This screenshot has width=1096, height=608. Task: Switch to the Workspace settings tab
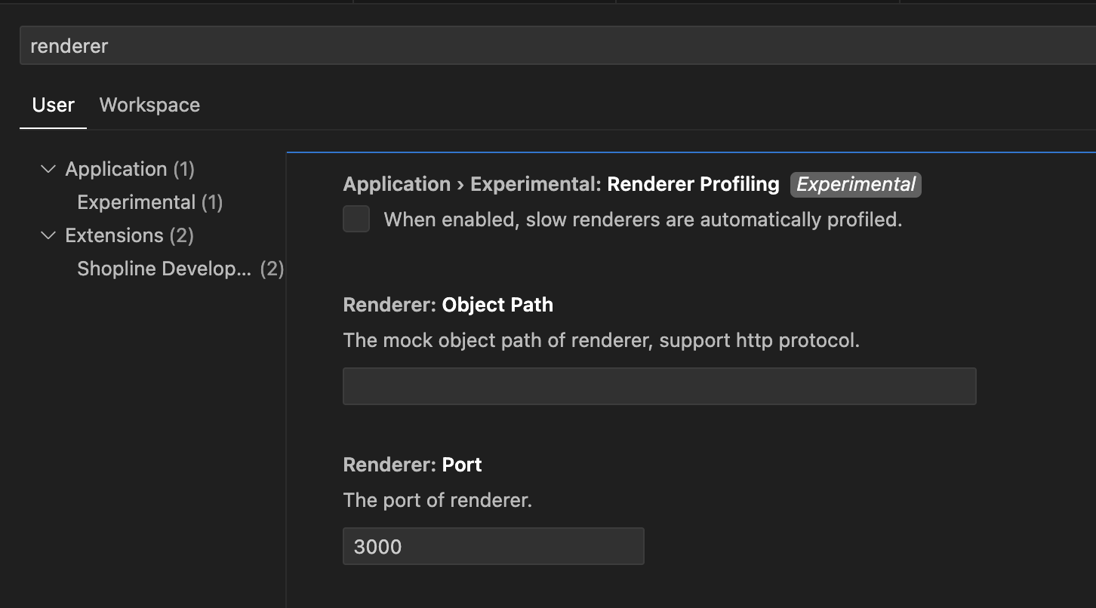(149, 105)
